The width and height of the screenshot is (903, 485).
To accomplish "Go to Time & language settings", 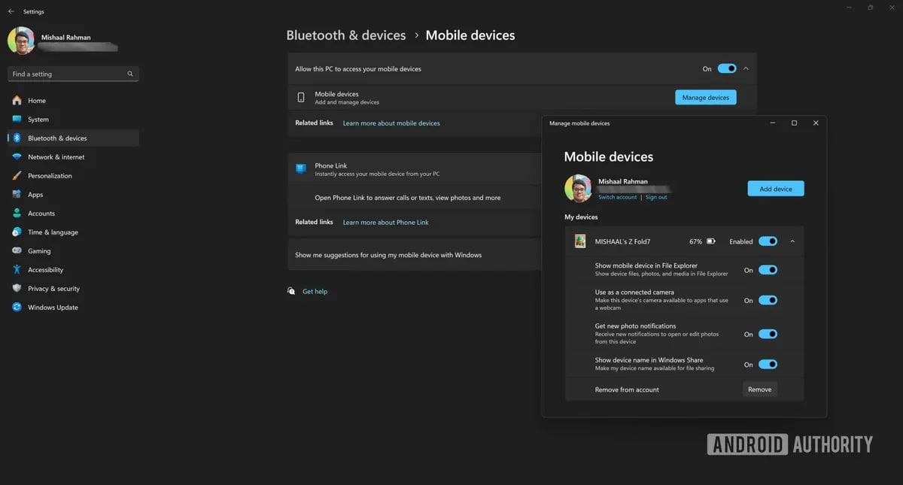I will click(53, 232).
